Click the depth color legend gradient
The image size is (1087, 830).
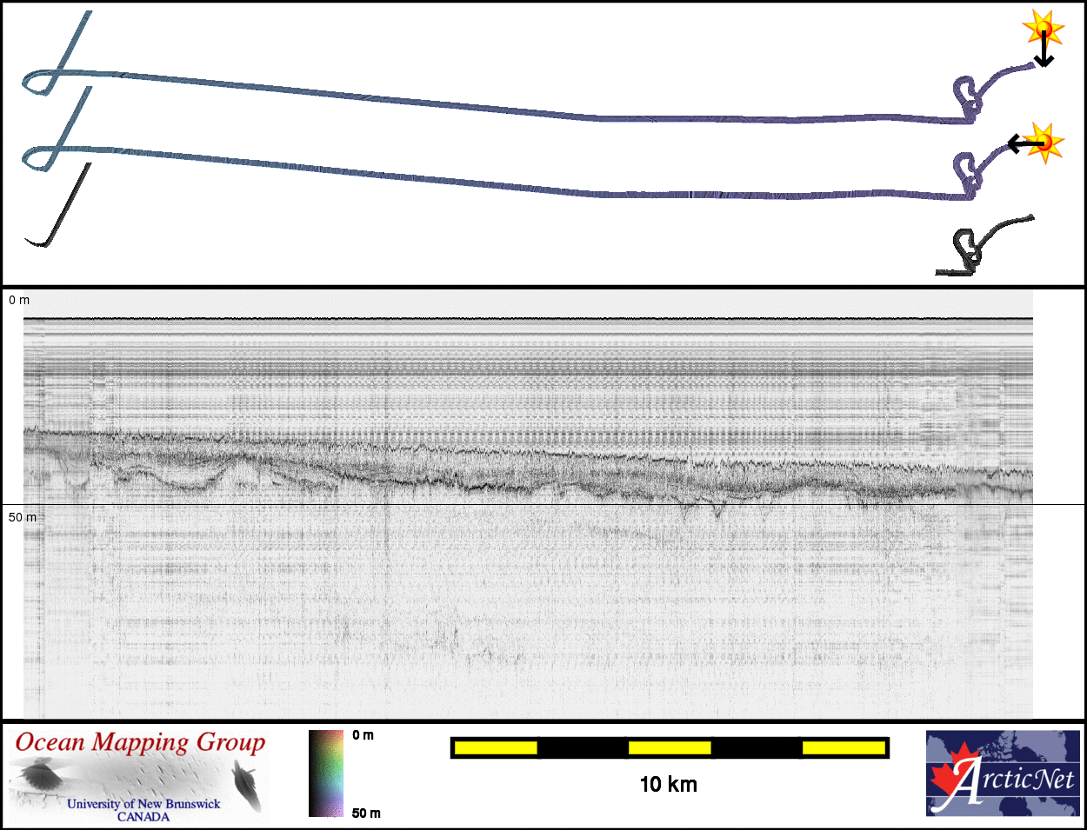click(x=326, y=774)
